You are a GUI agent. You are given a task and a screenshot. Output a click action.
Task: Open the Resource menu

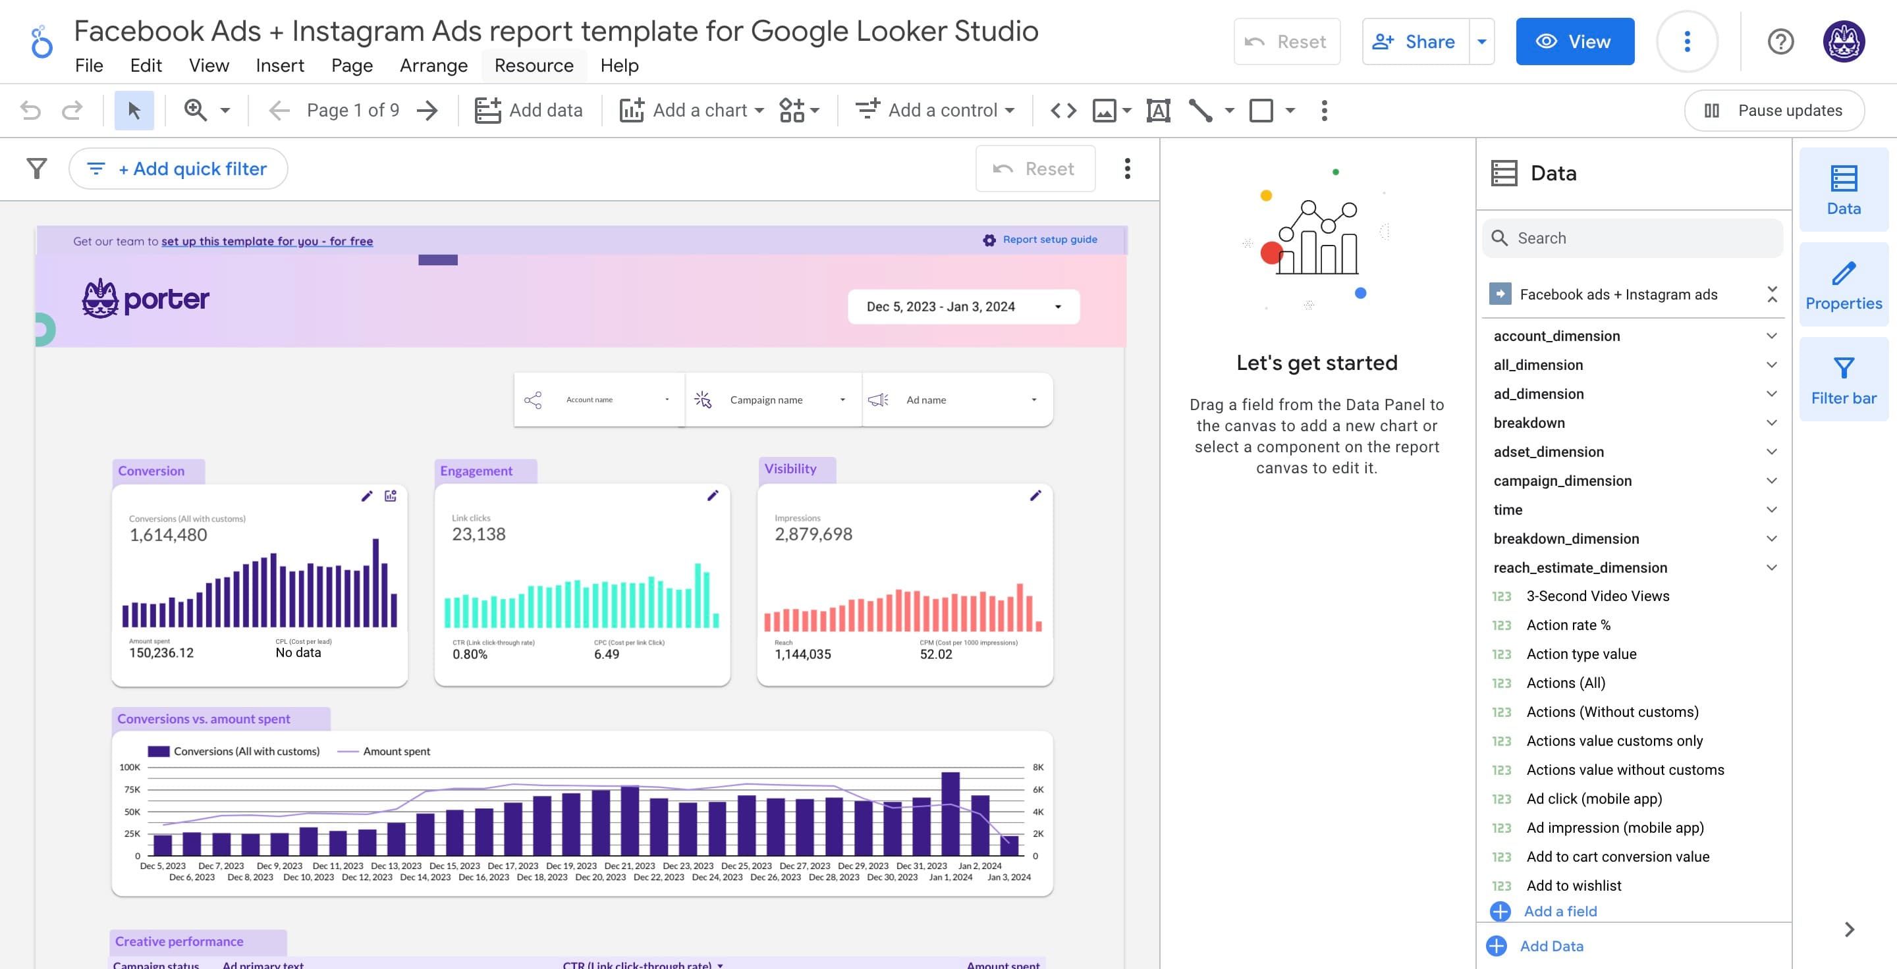click(x=534, y=65)
